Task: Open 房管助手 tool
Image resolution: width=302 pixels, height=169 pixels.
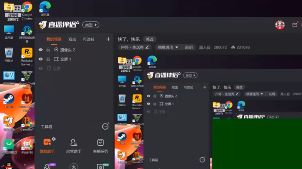Action: (x=74, y=146)
